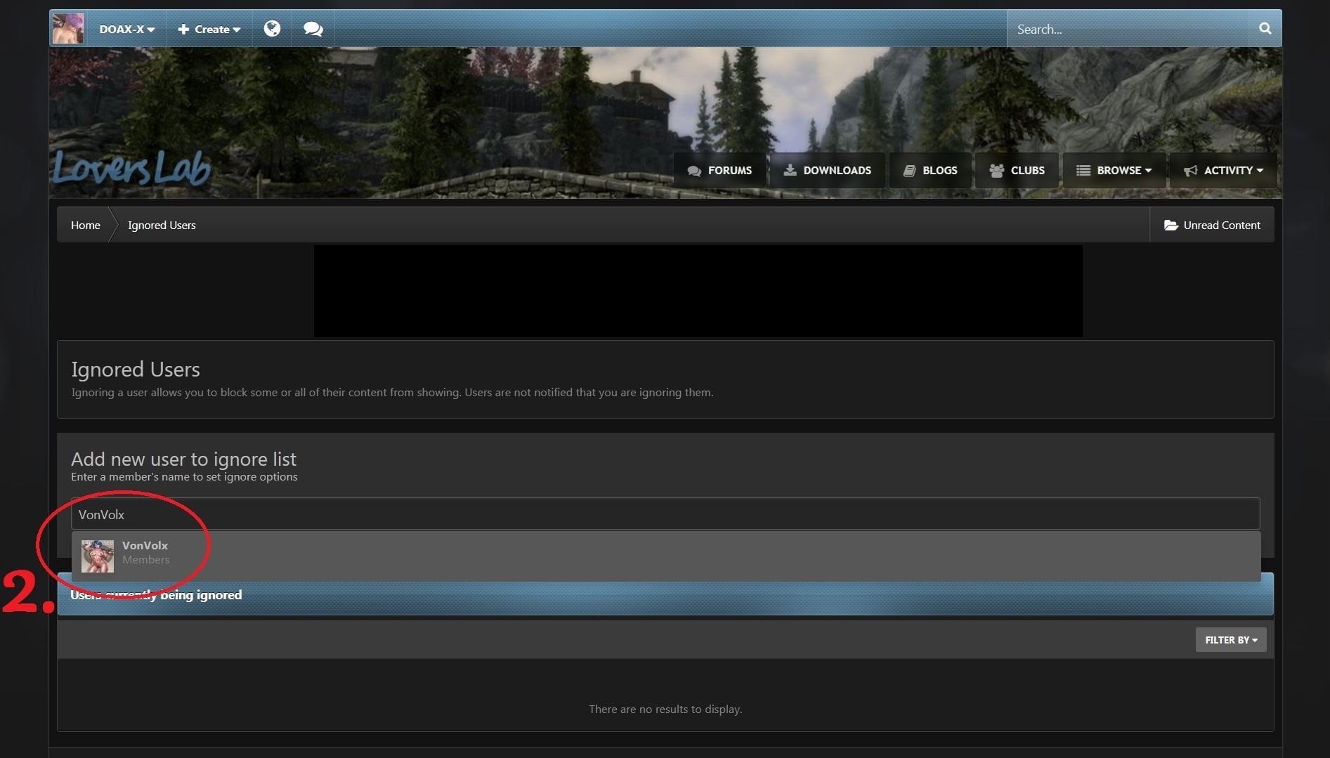This screenshot has height=758, width=1330.
Task: Select VonVolx suggestion from autocomplete list
Action: [x=666, y=556]
